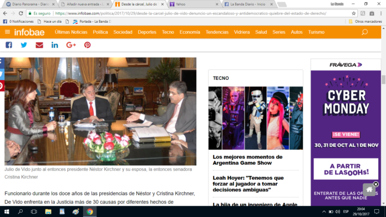Open Argentina Game Show cosplay thumbnail
The image size is (386, 217).
pyautogui.click(x=256, y=118)
